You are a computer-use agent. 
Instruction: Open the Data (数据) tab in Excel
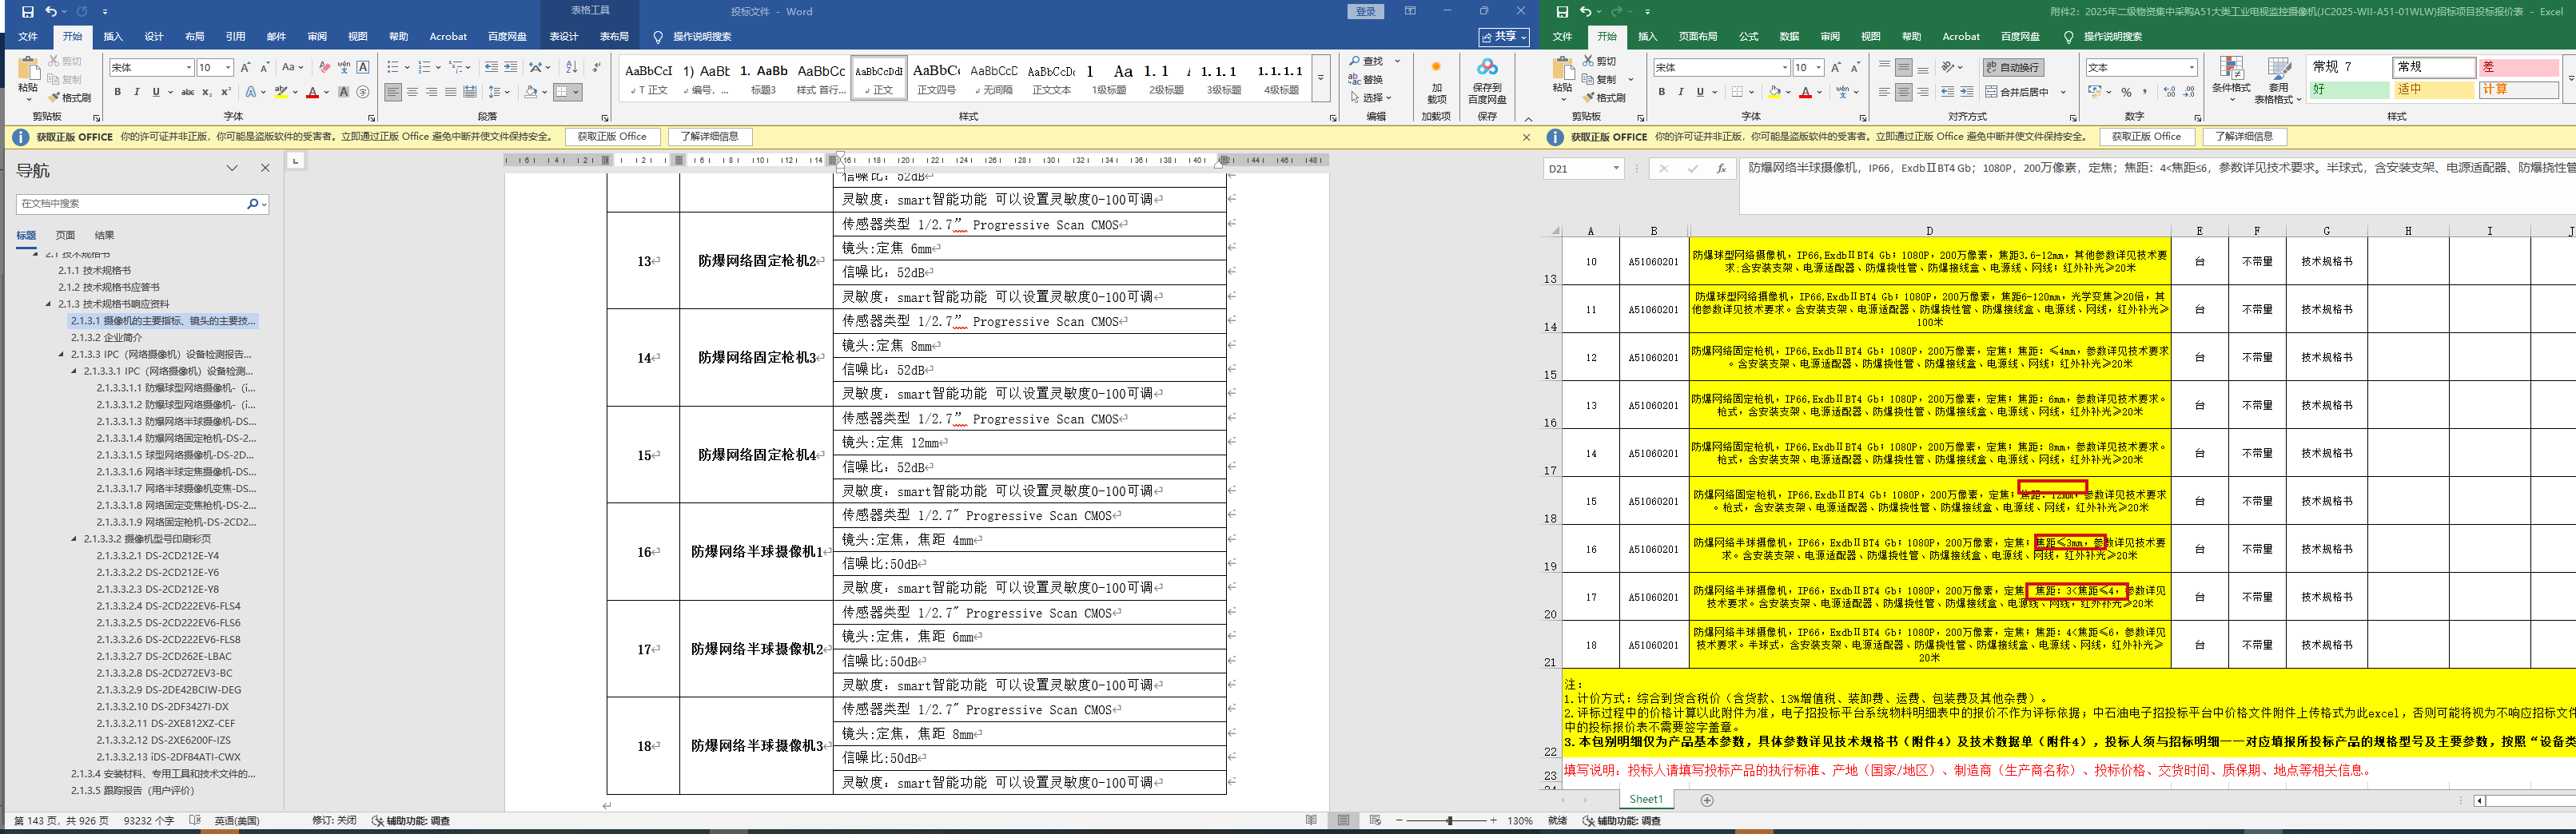[1789, 37]
